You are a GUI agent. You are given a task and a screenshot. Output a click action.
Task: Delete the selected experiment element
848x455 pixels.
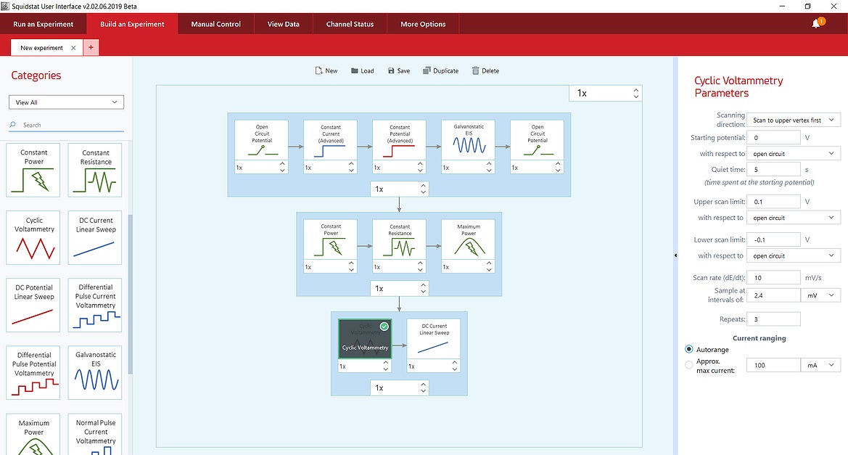485,71
